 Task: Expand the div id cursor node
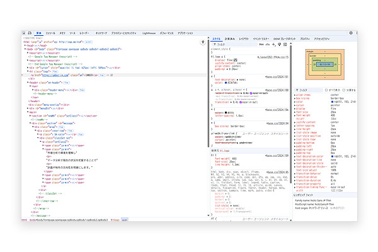[x=28, y=68]
